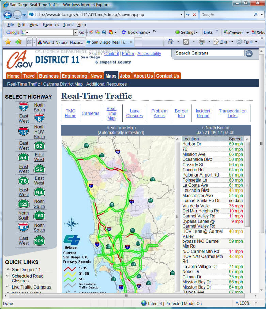Click the Refresh page icon
Viewport: 266px width, 309px height.
click(188, 15)
